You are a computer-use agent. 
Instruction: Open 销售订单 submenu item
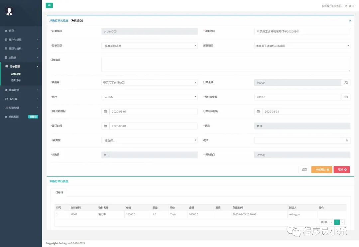click(x=16, y=80)
